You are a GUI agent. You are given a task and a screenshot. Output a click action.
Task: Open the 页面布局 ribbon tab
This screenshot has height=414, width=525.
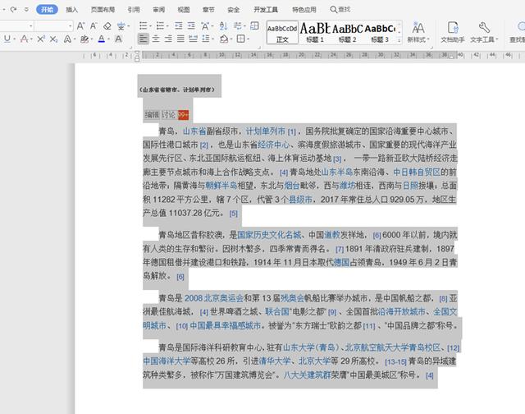(103, 10)
